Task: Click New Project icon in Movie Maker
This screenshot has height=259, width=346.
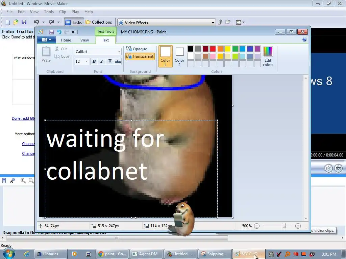Action: tap(8, 22)
